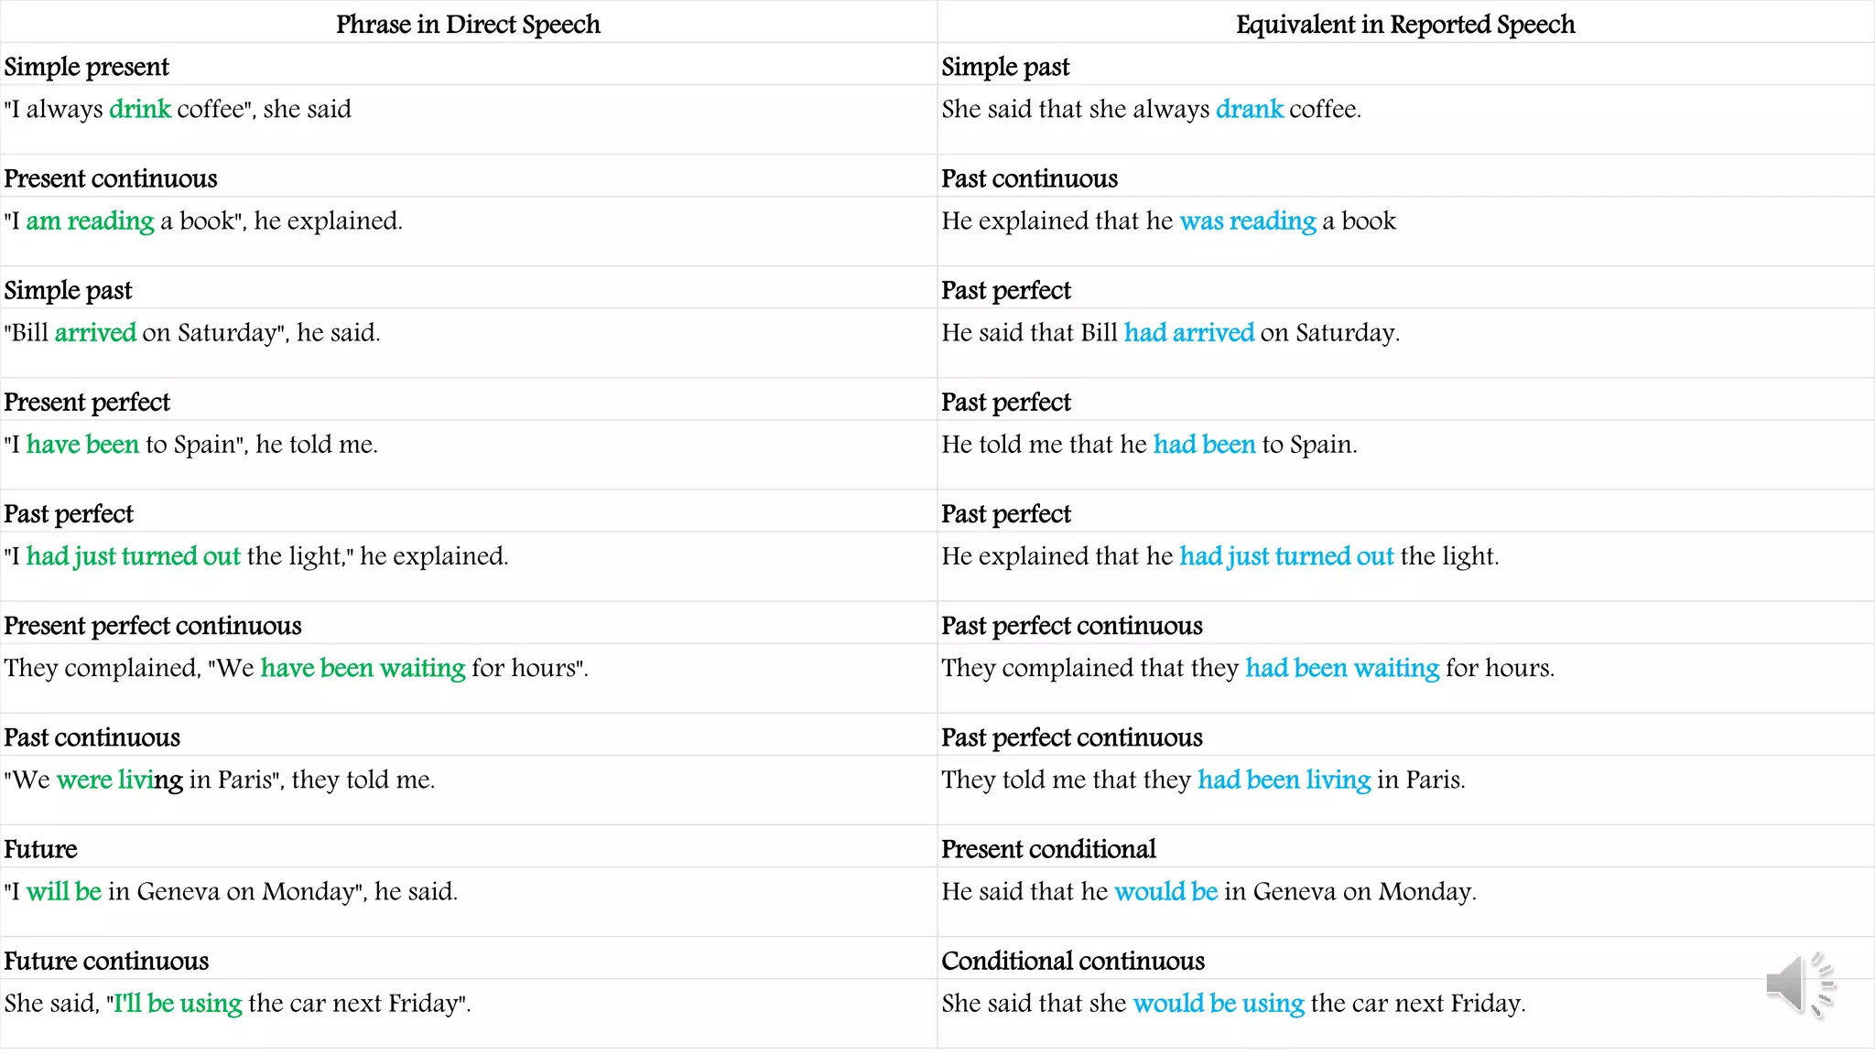Select the 'Conditional continuous' heading
Image resolution: width=1875 pixels, height=1054 pixels.
[x=1073, y=961]
